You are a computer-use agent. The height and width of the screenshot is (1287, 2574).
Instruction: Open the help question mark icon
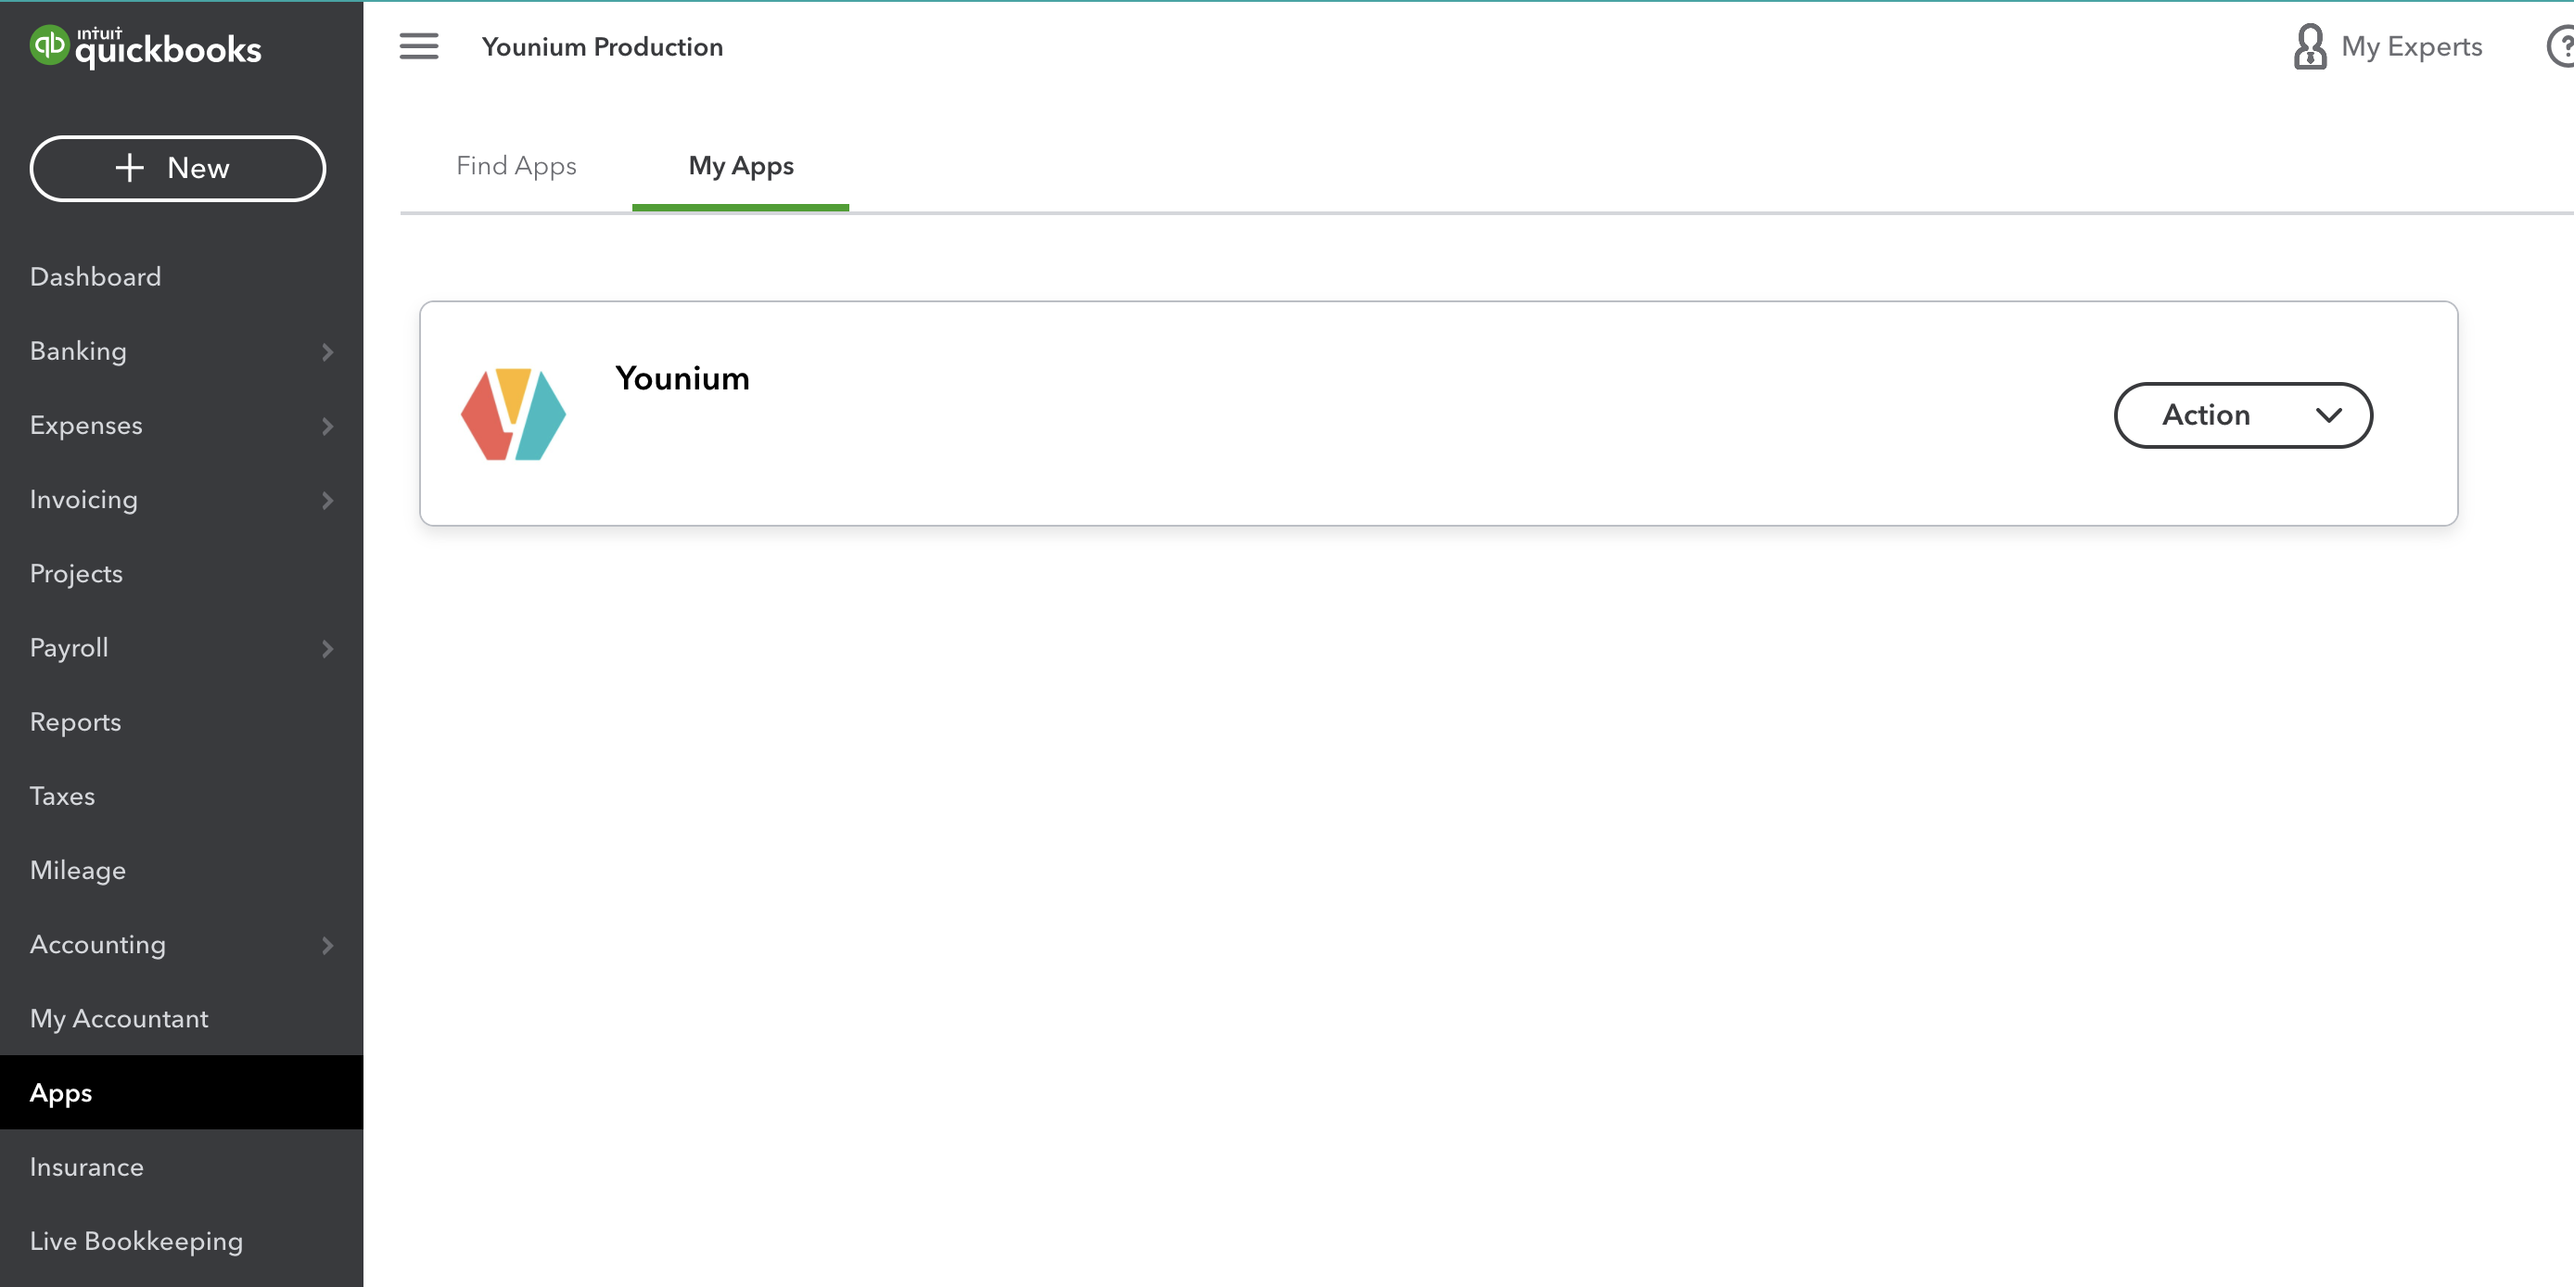point(2560,46)
